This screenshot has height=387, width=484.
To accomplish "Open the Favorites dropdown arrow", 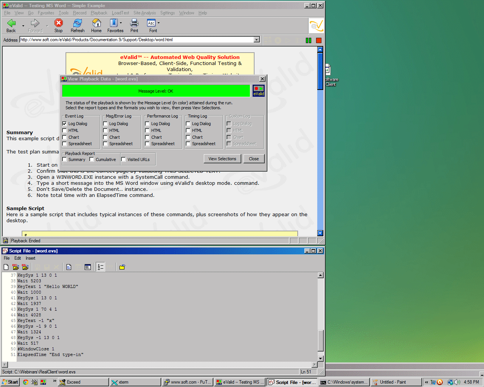I will click(121, 23).
